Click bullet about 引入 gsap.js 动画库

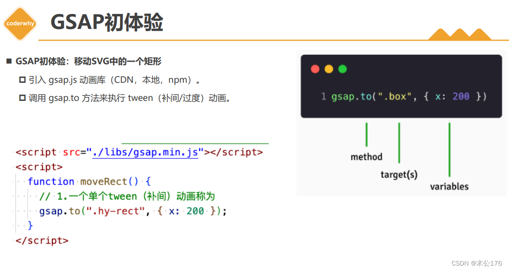[114, 80]
